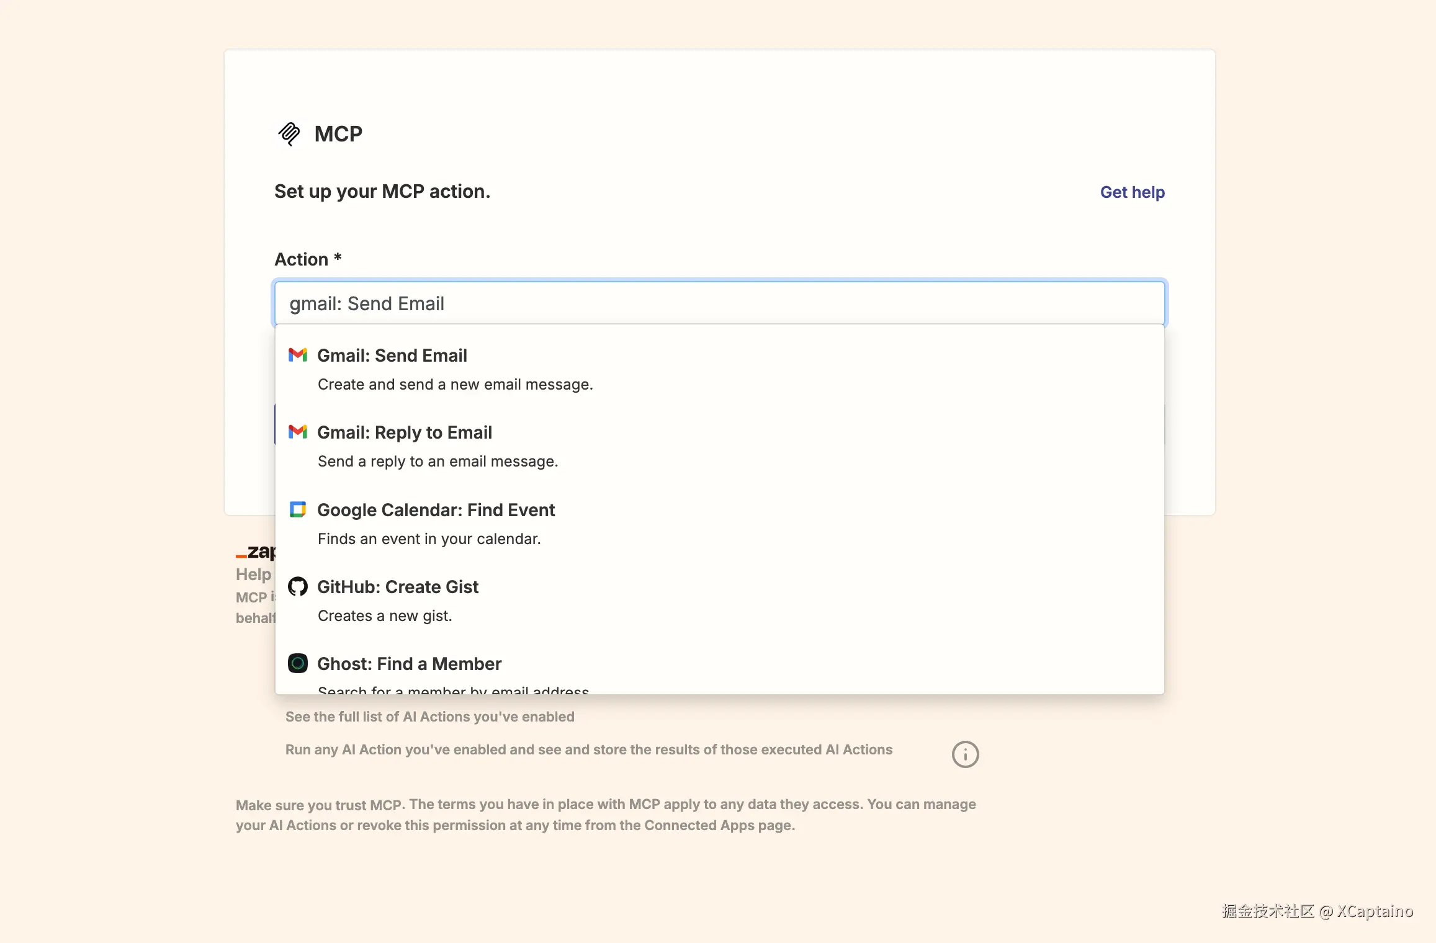The image size is (1436, 943).
Task: Click the Help text below the card
Action: [x=253, y=574]
